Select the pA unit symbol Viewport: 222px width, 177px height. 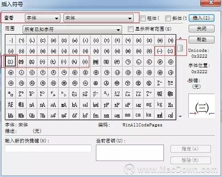coord(32,105)
